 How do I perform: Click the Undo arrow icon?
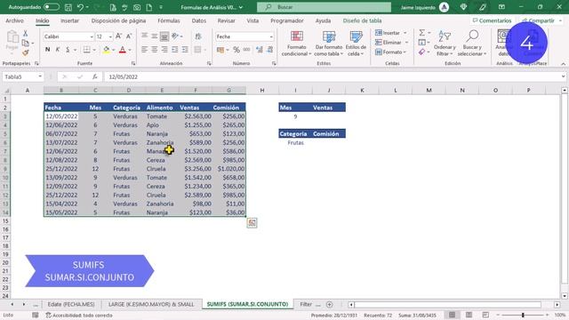[81, 7]
